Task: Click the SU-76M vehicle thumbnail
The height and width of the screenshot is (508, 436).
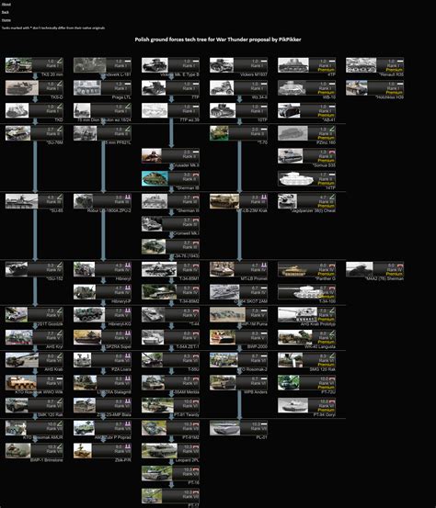Action: click(17, 133)
